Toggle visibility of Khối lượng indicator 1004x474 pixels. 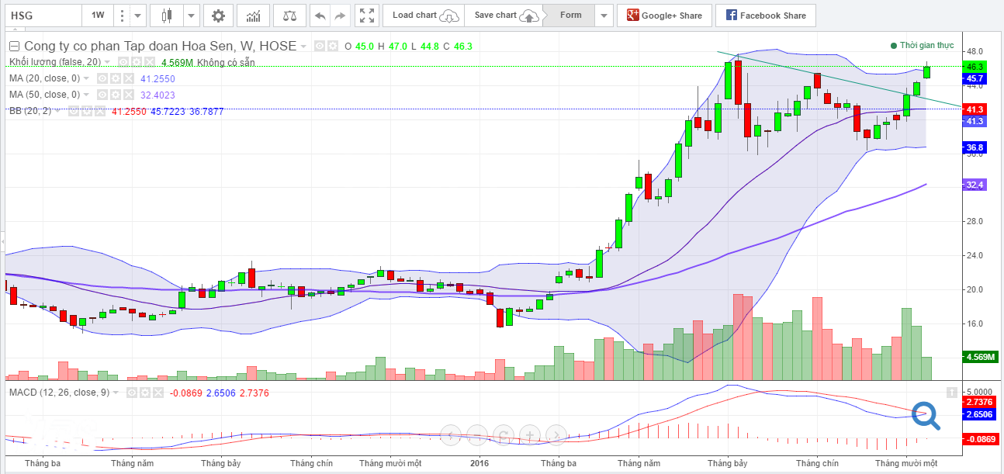[123, 61]
